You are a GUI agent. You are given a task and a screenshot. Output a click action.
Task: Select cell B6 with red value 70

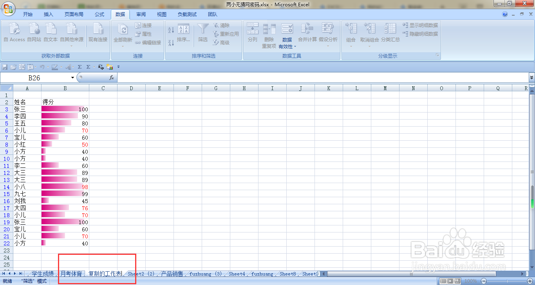65,131
